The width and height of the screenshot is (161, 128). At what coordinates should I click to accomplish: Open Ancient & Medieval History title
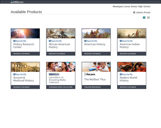23,79
